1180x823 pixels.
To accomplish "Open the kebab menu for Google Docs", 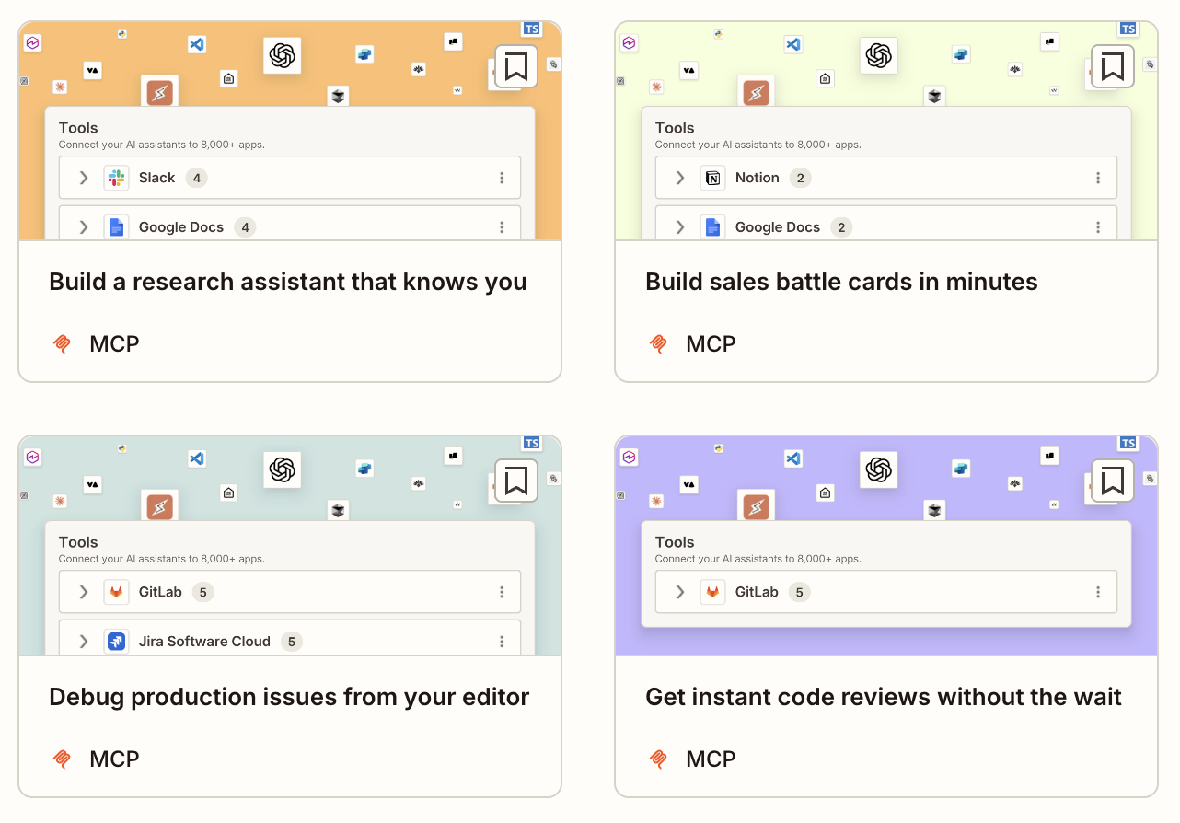I will [502, 226].
